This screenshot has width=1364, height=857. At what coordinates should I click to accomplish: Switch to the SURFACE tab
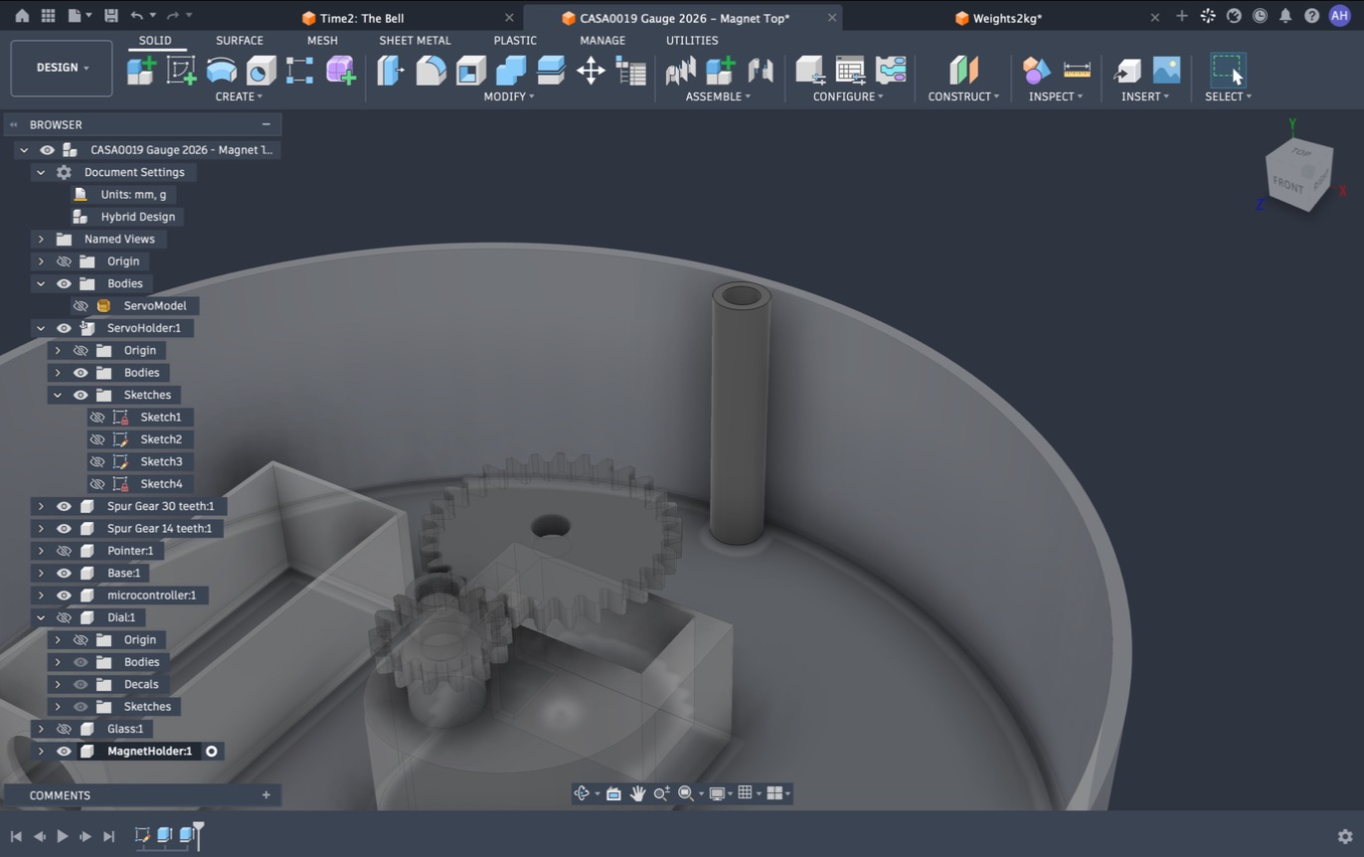click(240, 41)
